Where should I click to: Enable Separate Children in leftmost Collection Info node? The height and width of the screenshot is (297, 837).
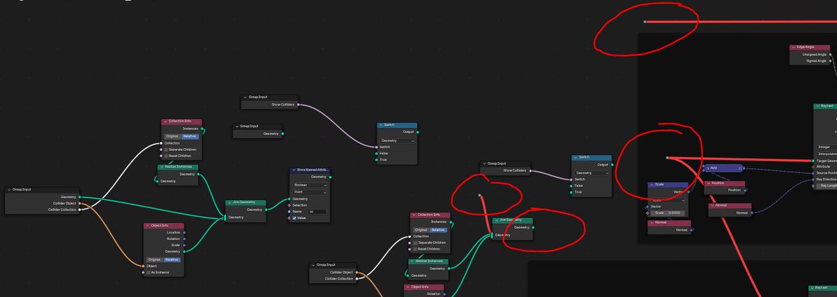(166, 150)
